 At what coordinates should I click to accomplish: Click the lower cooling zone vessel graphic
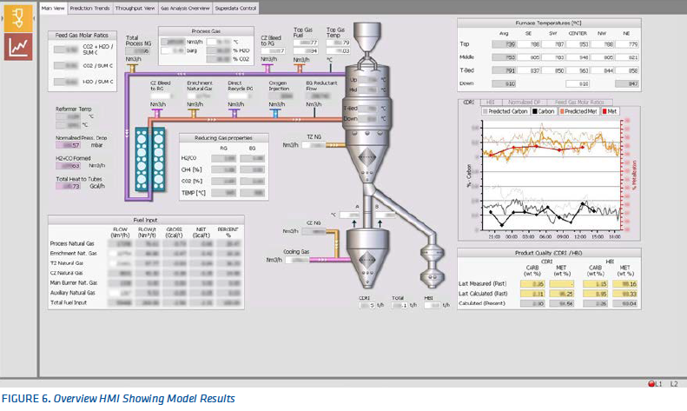pos(367,256)
